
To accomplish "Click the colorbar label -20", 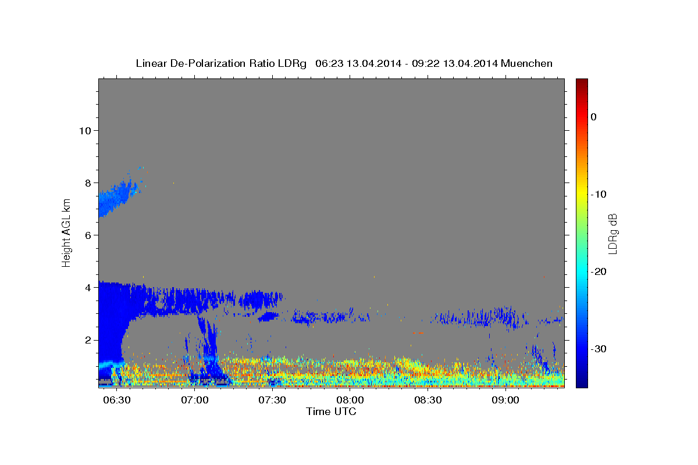I will (x=599, y=271).
